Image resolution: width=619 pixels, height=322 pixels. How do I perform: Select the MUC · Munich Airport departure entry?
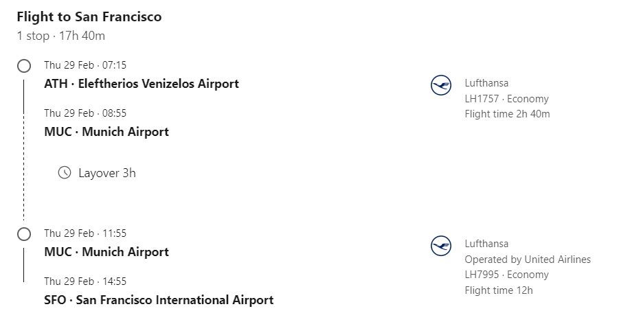(106, 252)
